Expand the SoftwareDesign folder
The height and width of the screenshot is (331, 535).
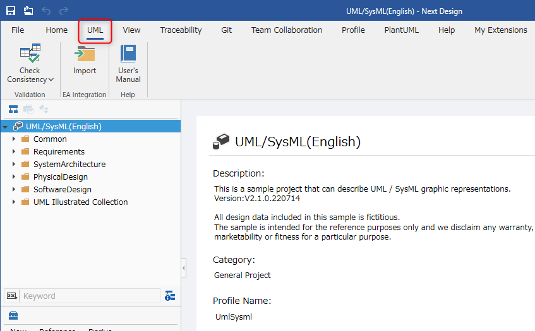click(x=14, y=189)
